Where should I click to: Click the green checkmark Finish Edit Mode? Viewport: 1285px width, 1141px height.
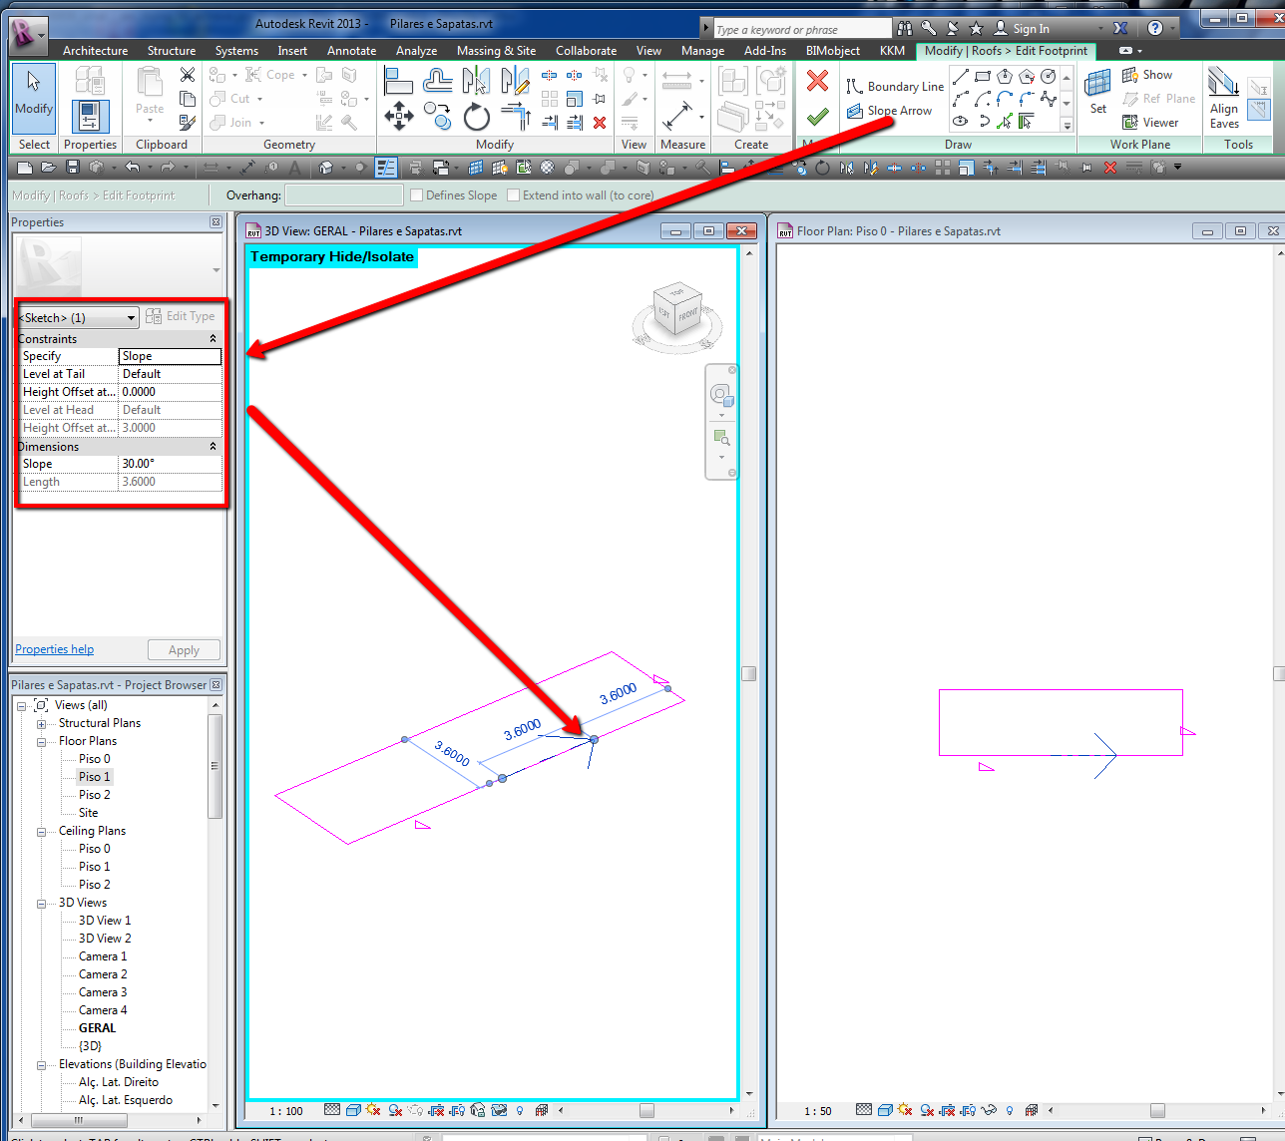[x=817, y=117]
